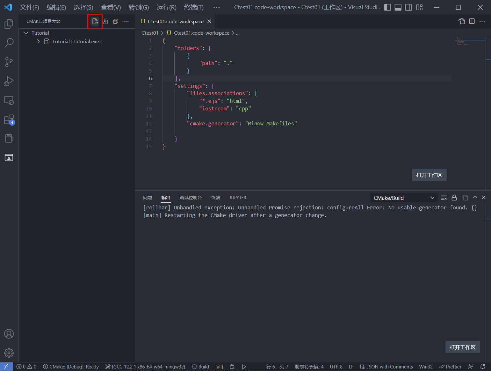Viewport: 491px width, 371px height.
Task: Open the Search view in activity bar
Action: coord(9,42)
